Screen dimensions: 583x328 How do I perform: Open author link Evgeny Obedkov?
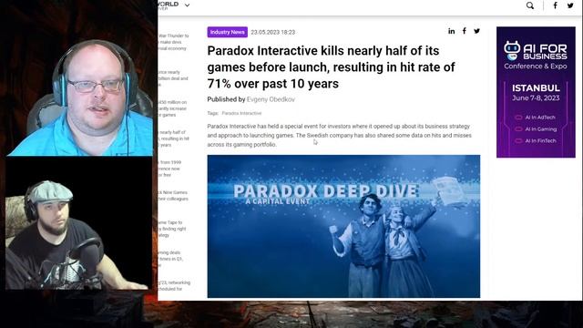271,99
